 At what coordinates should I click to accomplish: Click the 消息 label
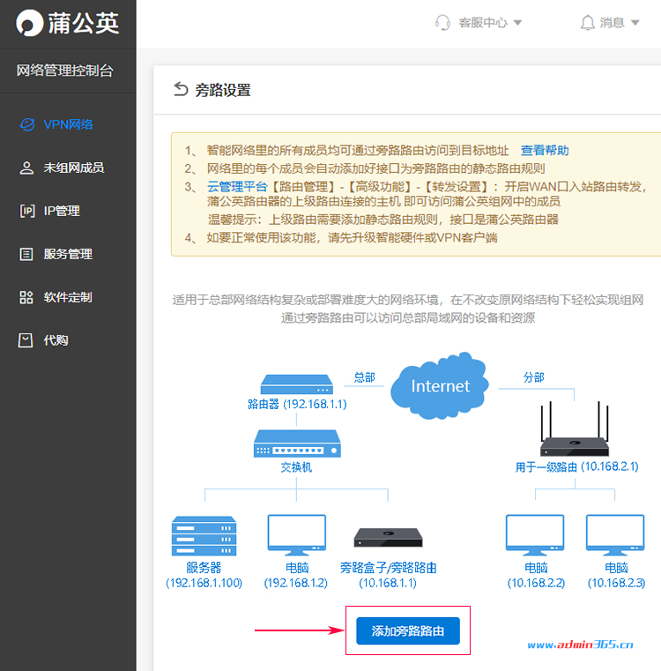[x=612, y=22]
